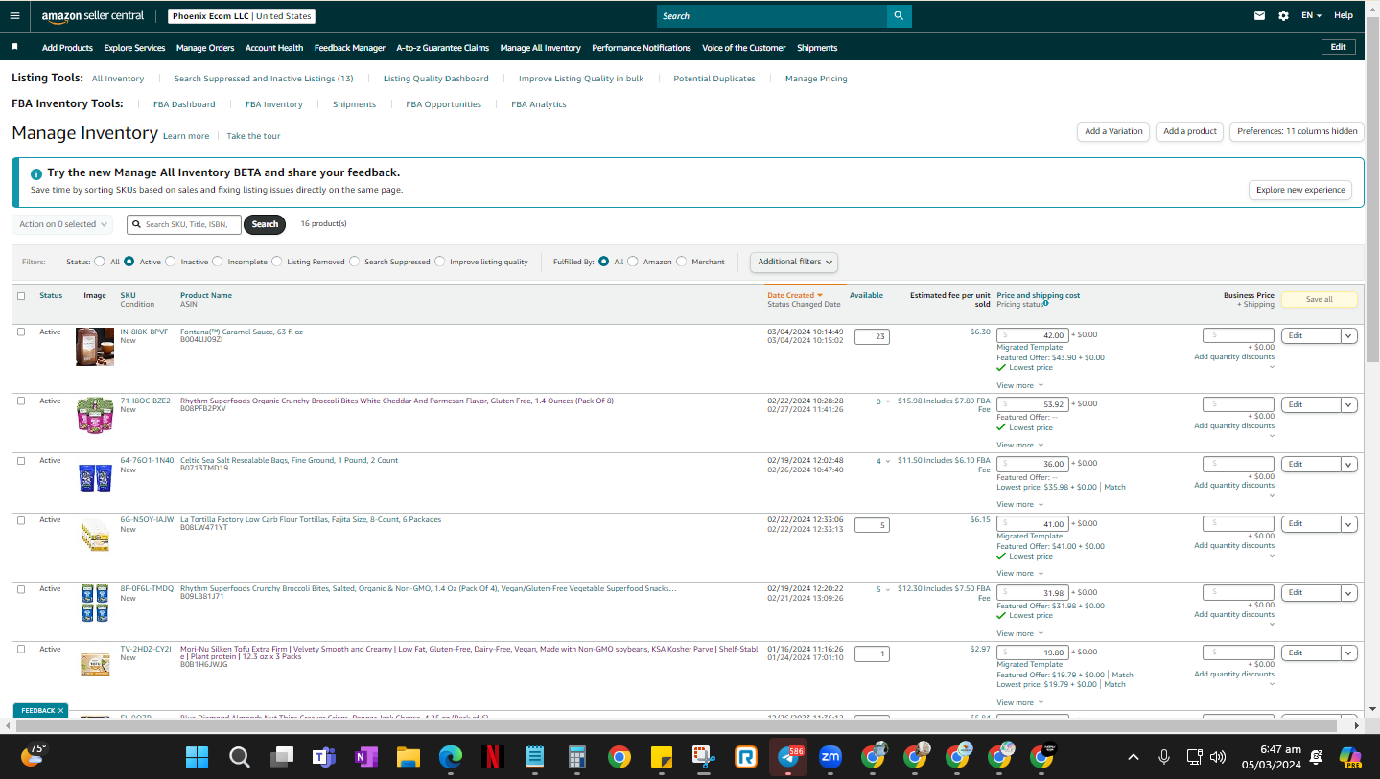
Task: Select the Fontana Caramel Sauce row checkbox
Action: (x=21, y=332)
